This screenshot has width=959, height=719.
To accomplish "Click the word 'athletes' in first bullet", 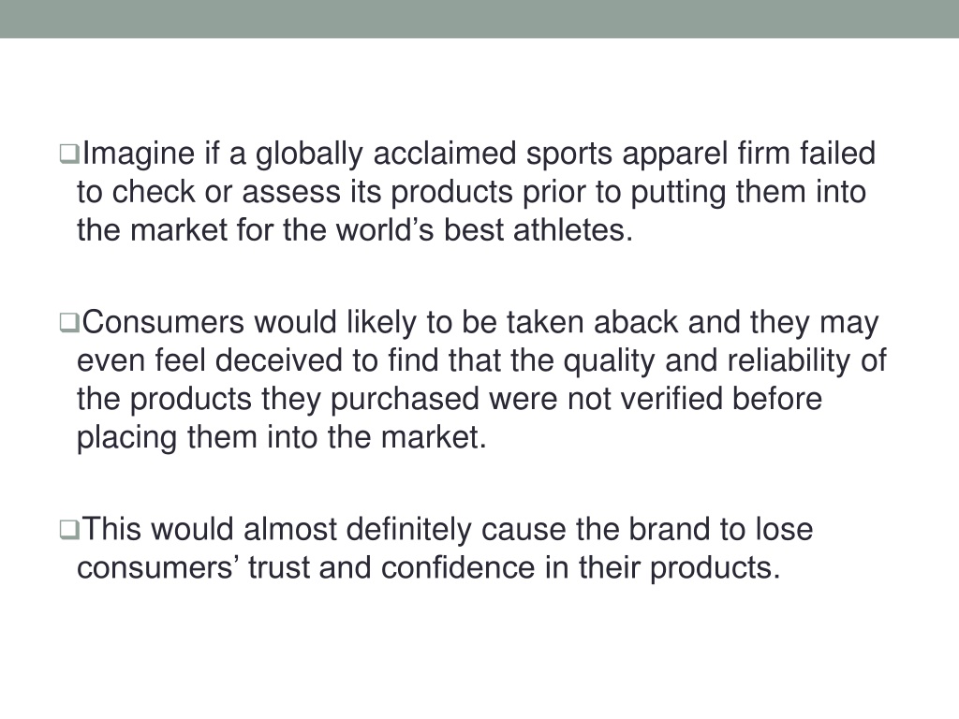I will click(568, 230).
